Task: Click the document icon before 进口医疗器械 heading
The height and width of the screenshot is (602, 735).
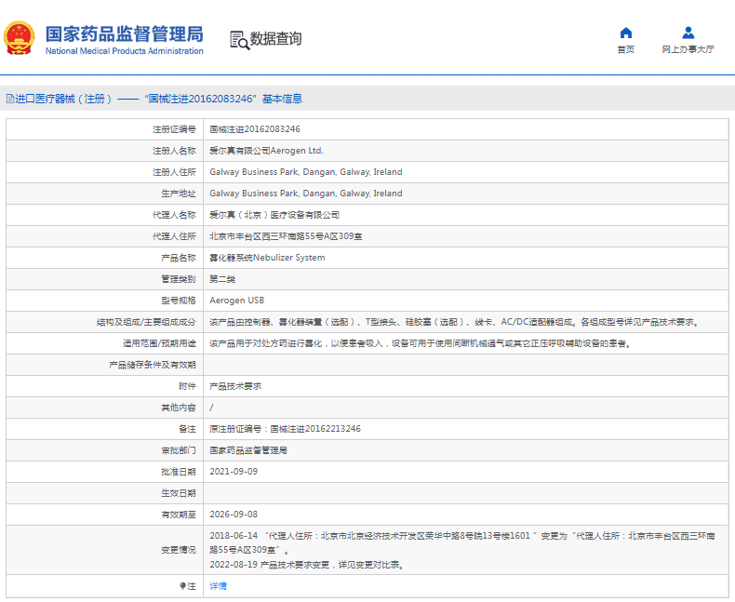Action: pyautogui.click(x=10, y=99)
